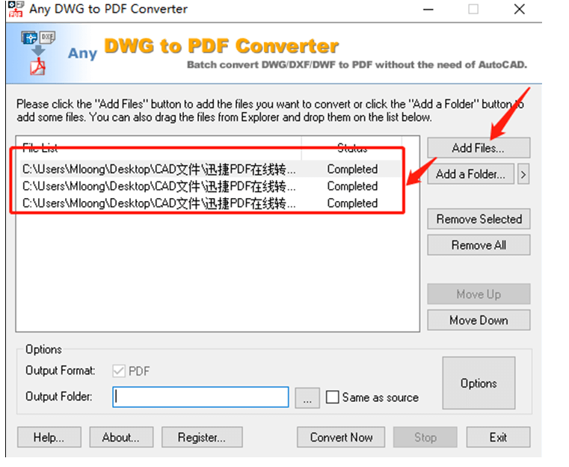Click the app icon in title bar
Image resolution: width=569 pixels, height=467 pixels.
click(16, 9)
